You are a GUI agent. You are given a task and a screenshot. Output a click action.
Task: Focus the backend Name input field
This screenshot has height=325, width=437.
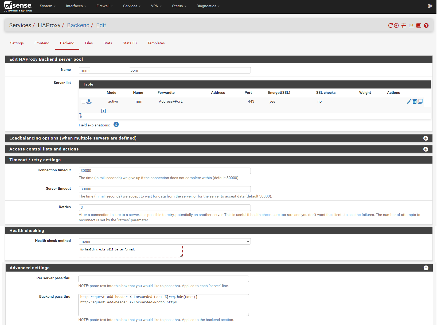click(165, 70)
